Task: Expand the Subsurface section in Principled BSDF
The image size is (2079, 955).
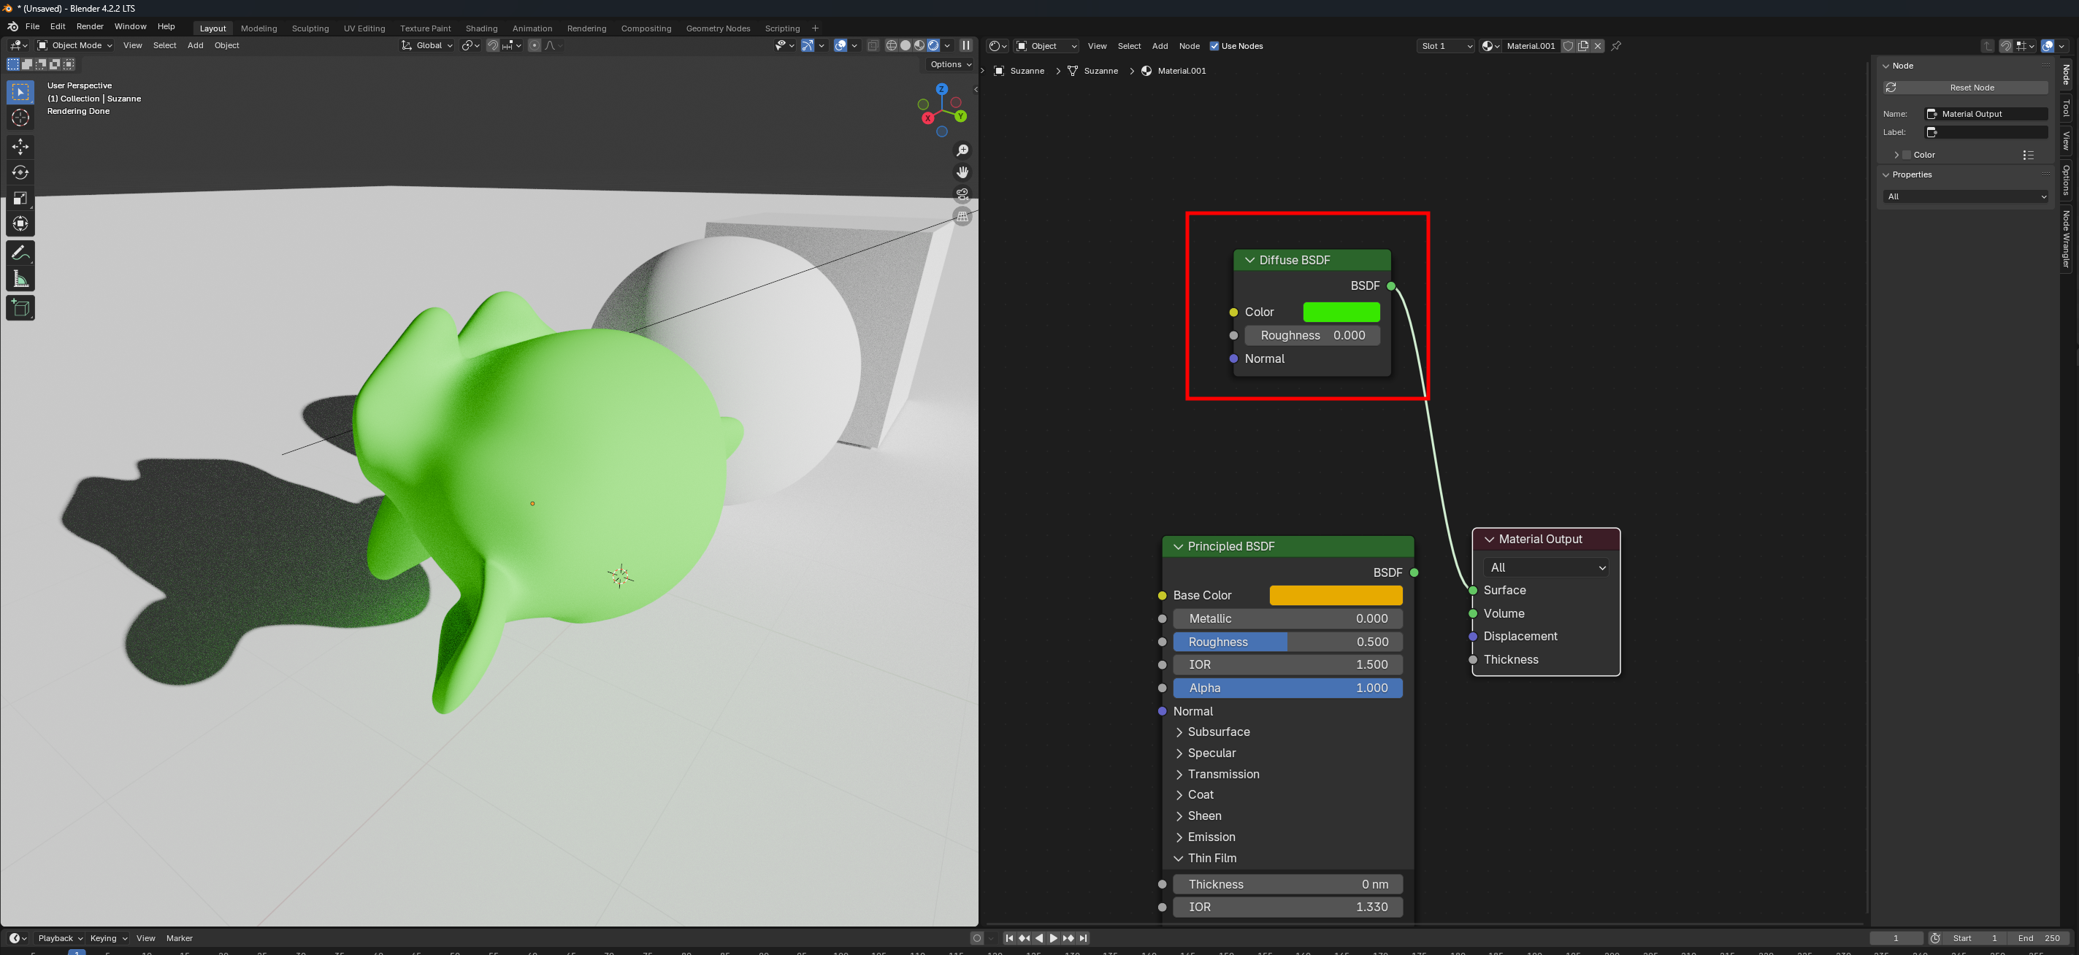Action: click(1218, 732)
